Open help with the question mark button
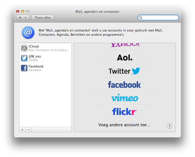 [x=169, y=126]
